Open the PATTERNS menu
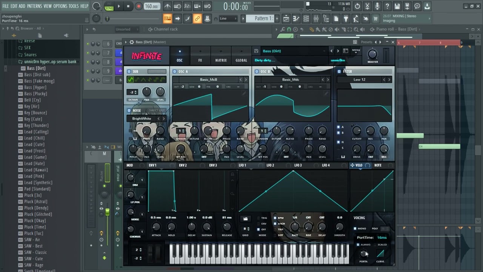 coord(34,6)
